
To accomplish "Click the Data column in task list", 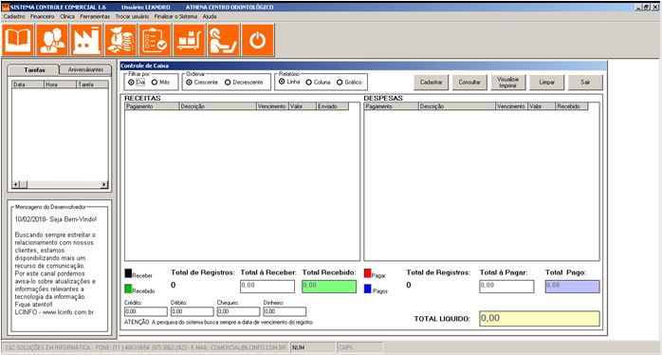I will tap(28, 84).
